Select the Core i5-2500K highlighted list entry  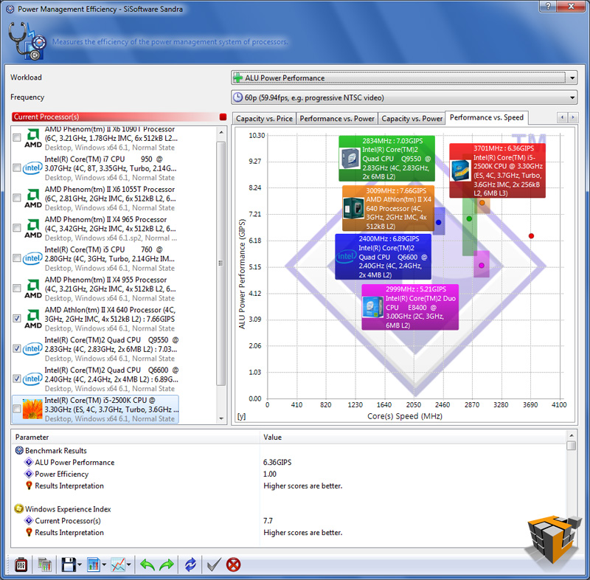point(95,409)
